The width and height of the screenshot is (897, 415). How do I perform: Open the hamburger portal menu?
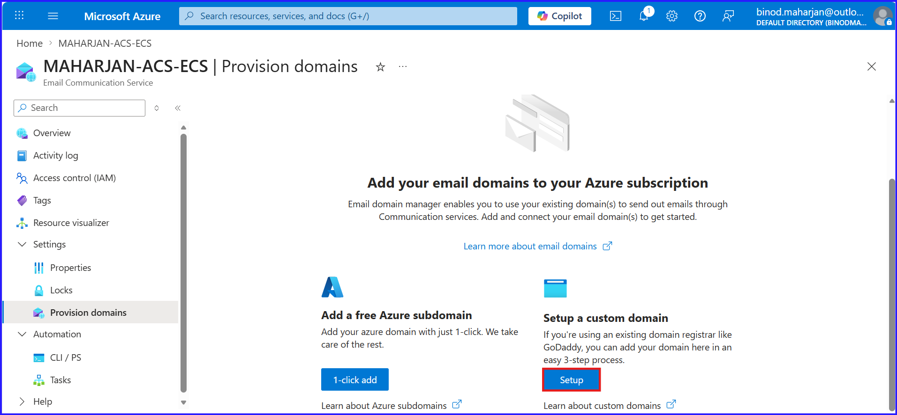pyautogui.click(x=53, y=16)
